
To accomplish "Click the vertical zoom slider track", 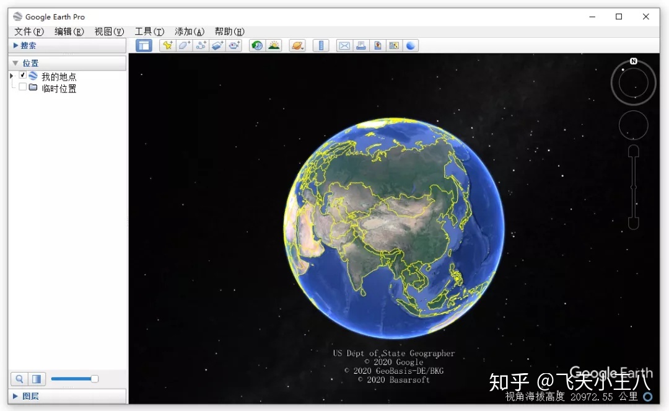I will (x=634, y=187).
